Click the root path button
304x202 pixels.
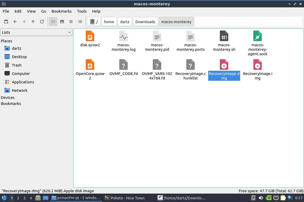click(94, 22)
